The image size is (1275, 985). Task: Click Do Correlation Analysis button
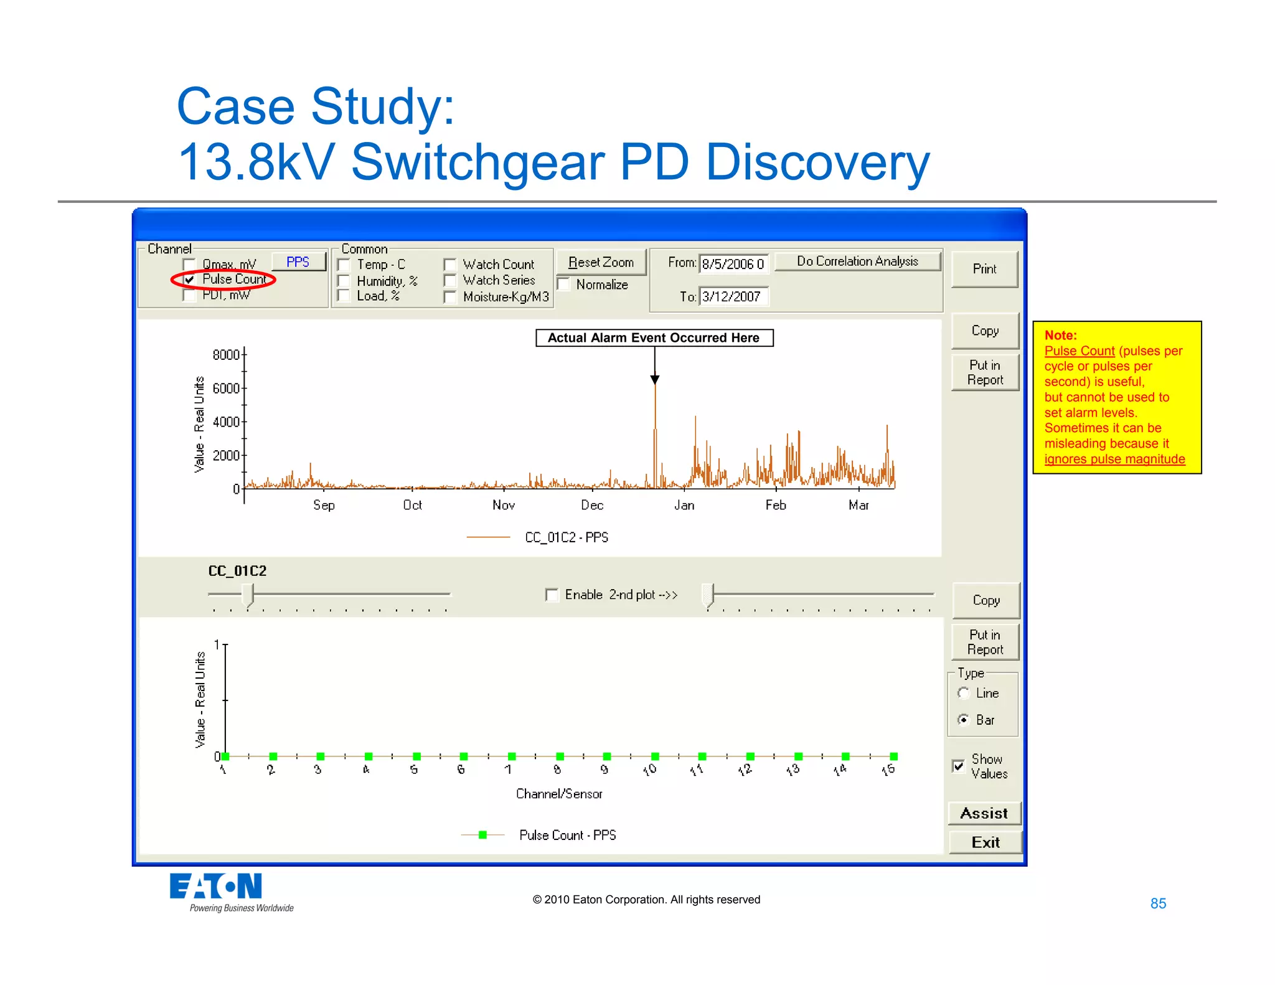(x=857, y=261)
